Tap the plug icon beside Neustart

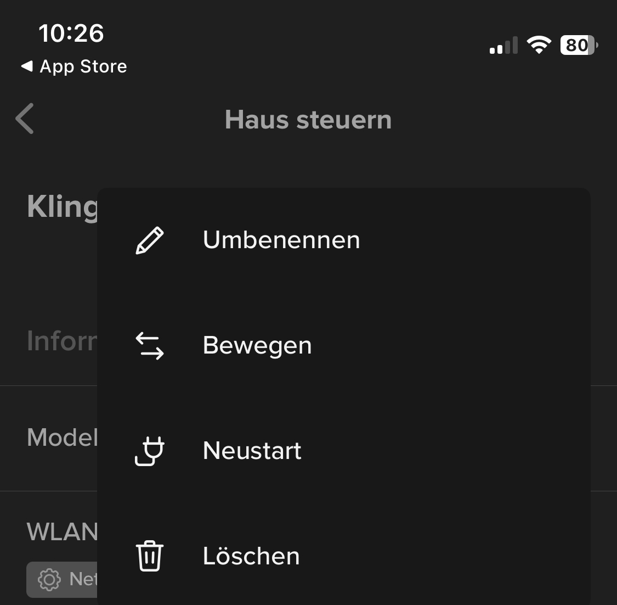(x=150, y=451)
